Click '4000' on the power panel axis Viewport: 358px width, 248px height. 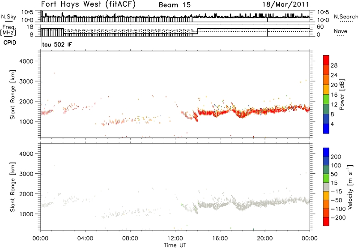[26, 61]
